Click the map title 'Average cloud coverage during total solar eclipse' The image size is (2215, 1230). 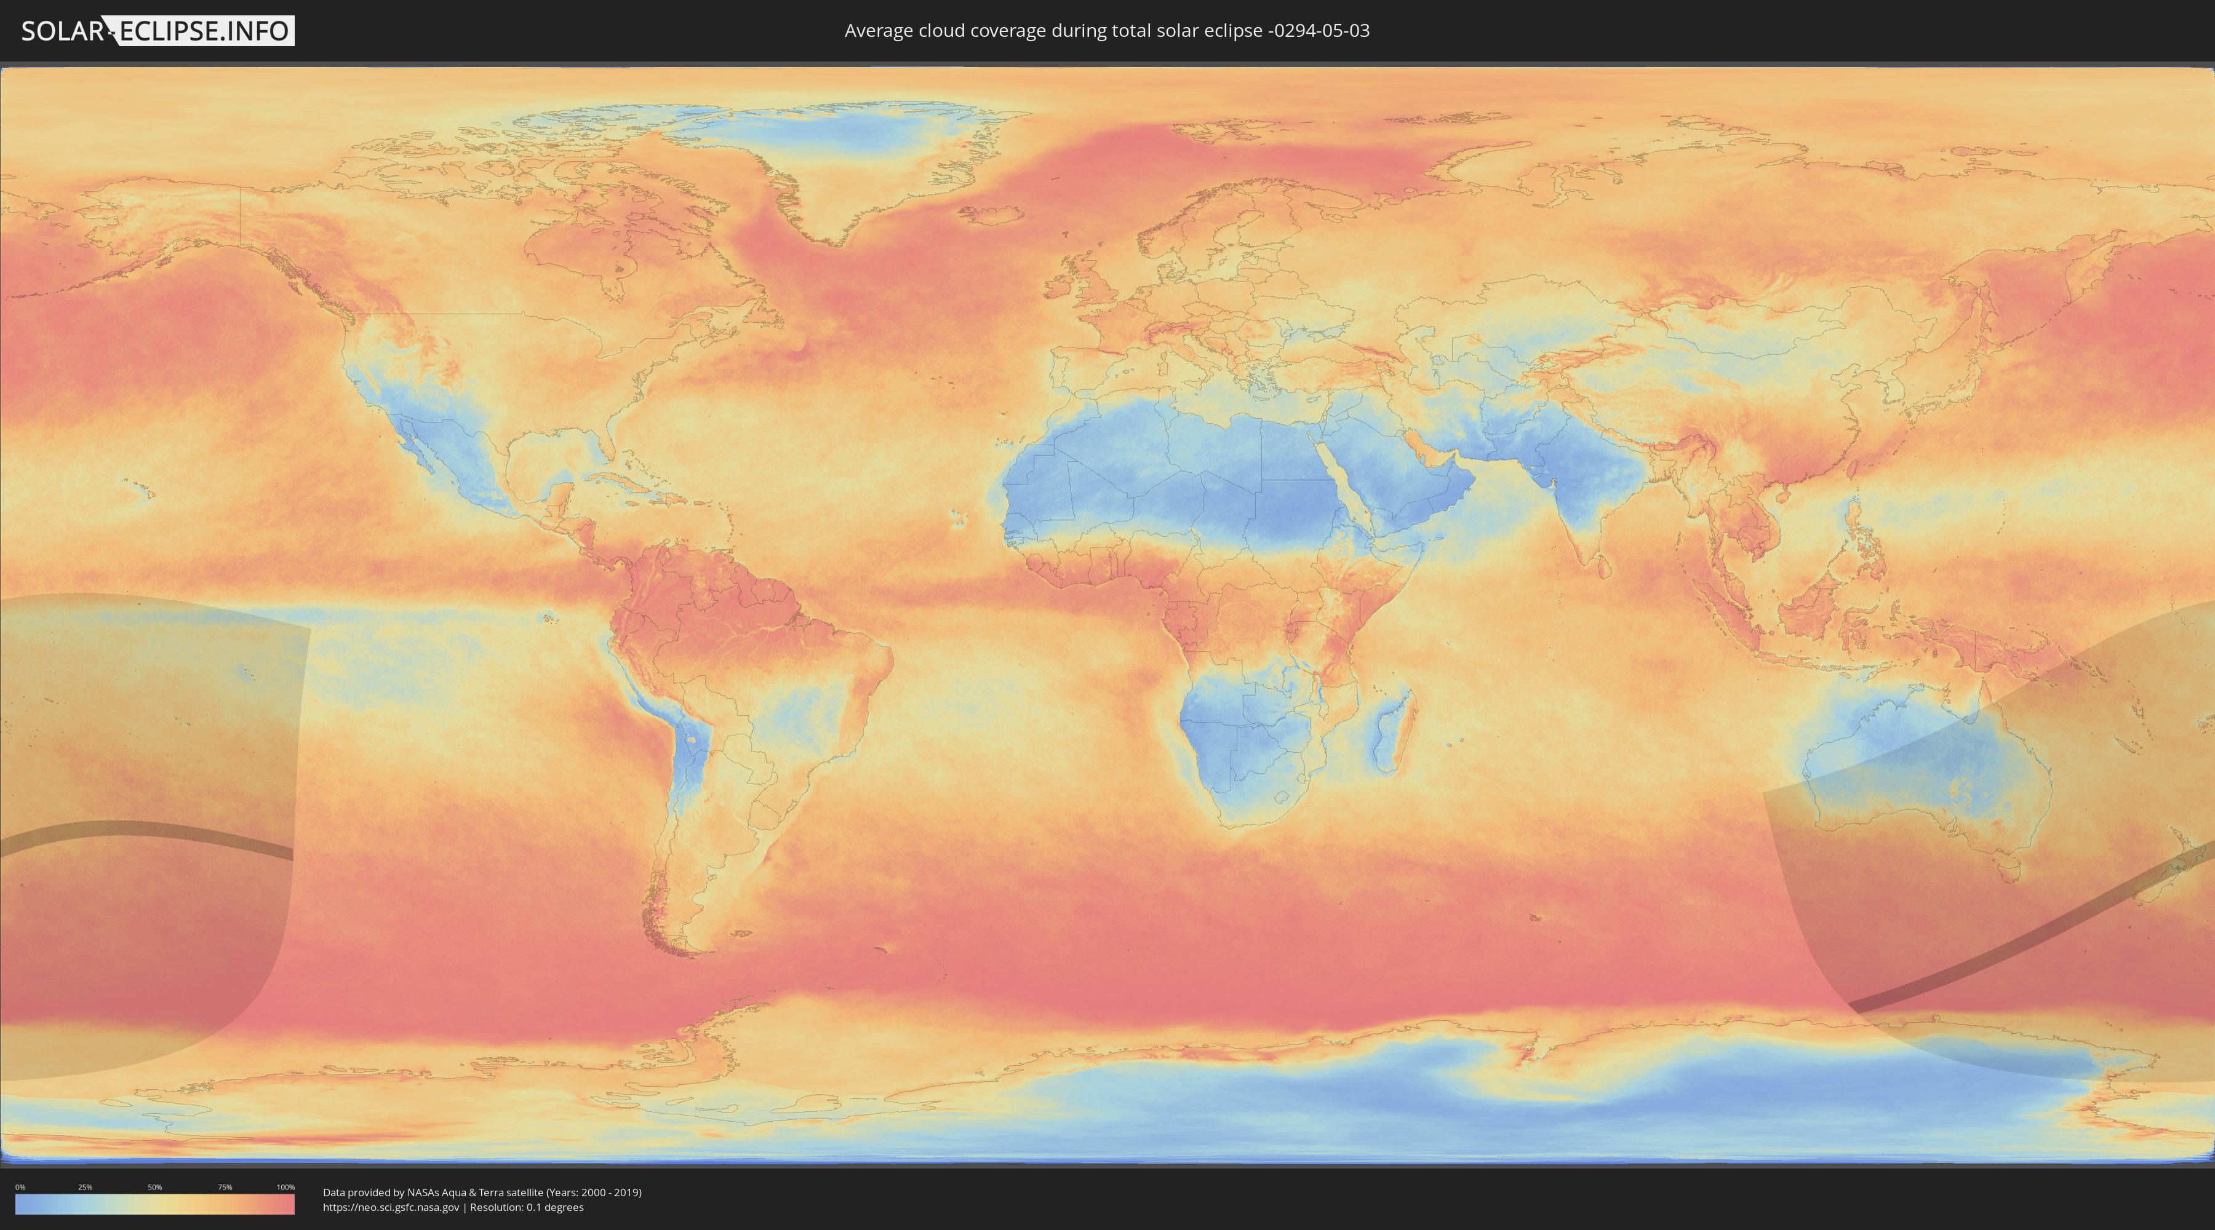pyautogui.click(x=1053, y=31)
